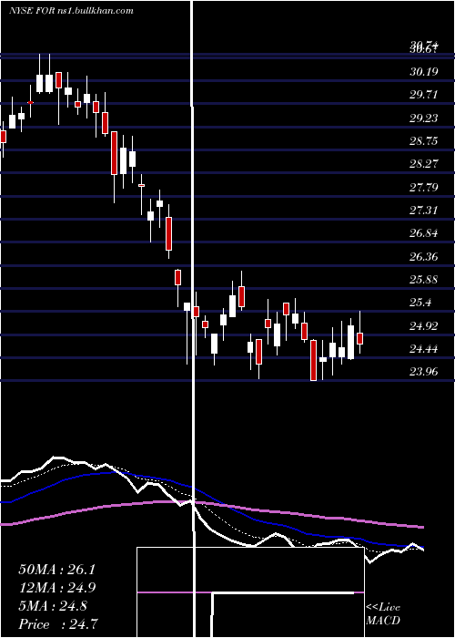The image size is (455, 638).
Task: Click the 28.27 price axis label
Action: tap(424, 164)
